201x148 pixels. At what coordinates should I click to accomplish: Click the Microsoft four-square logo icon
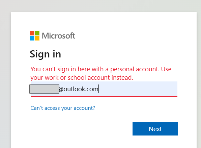(34, 35)
